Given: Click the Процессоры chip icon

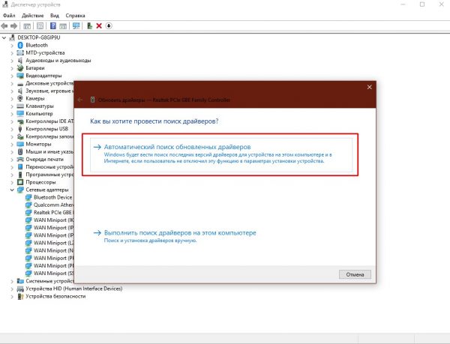Looking at the screenshot, I should click(x=20, y=182).
